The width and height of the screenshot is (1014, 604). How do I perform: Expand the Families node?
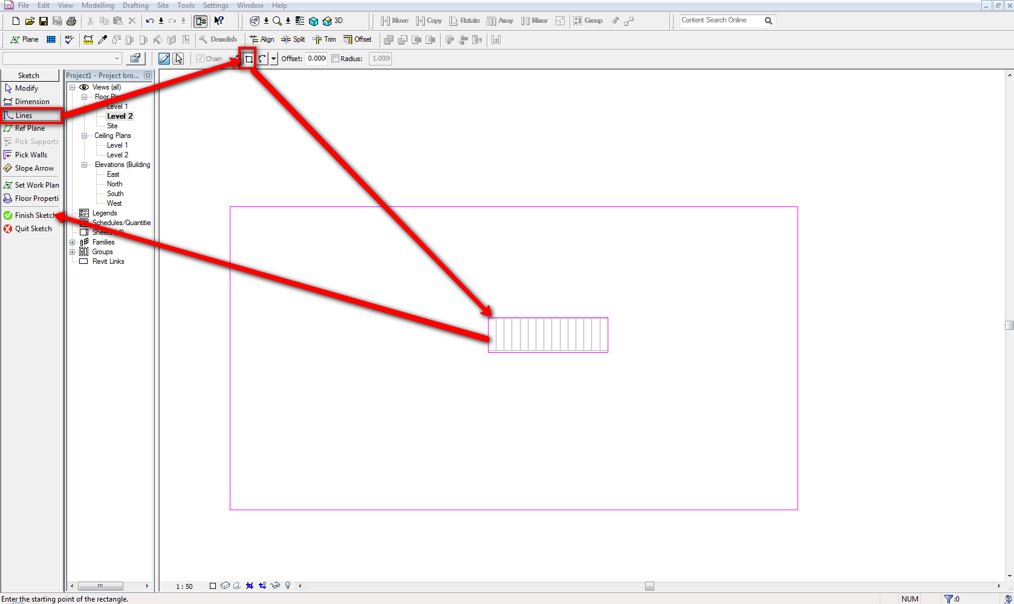click(72, 242)
